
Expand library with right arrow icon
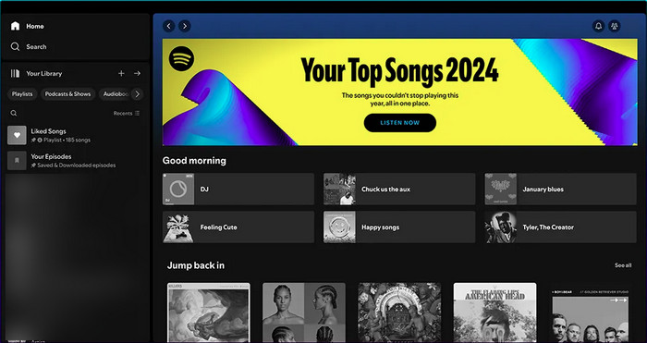click(x=138, y=73)
